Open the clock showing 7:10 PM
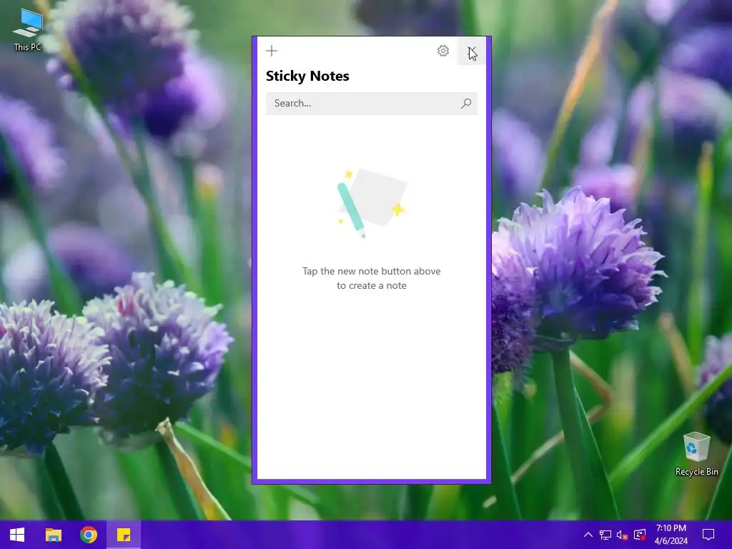Image resolution: width=732 pixels, height=549 pixels. [x=671, y=535]
